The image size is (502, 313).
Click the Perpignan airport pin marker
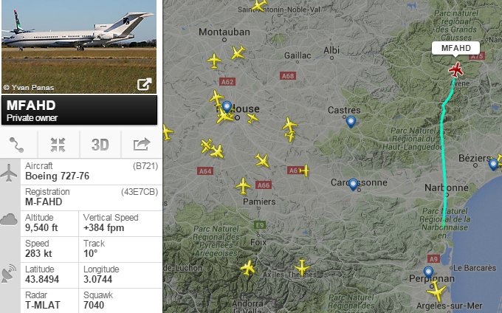tap(428, 272)
